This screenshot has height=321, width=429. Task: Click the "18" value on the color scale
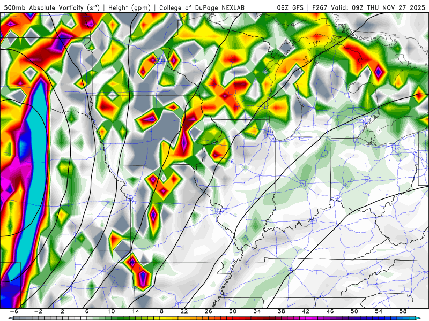160,311
